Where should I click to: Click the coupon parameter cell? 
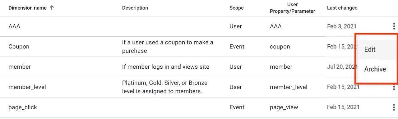(x=280, y=47)
